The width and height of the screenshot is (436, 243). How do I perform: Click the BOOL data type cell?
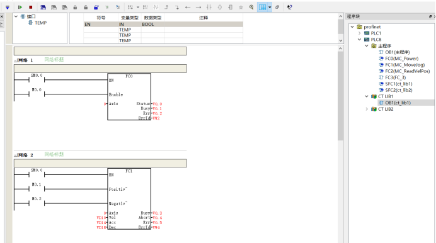[x=152, y=24]
